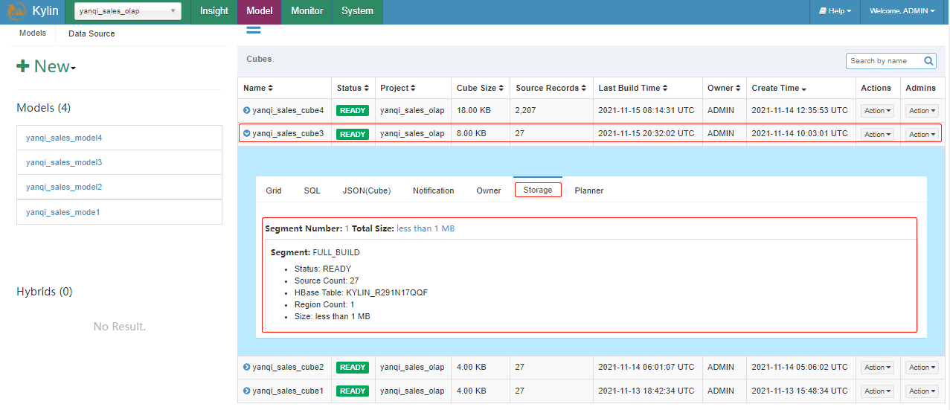Sort cubes by Source Records column
This screenshot has height=410, width=950.
pos(551,88)
